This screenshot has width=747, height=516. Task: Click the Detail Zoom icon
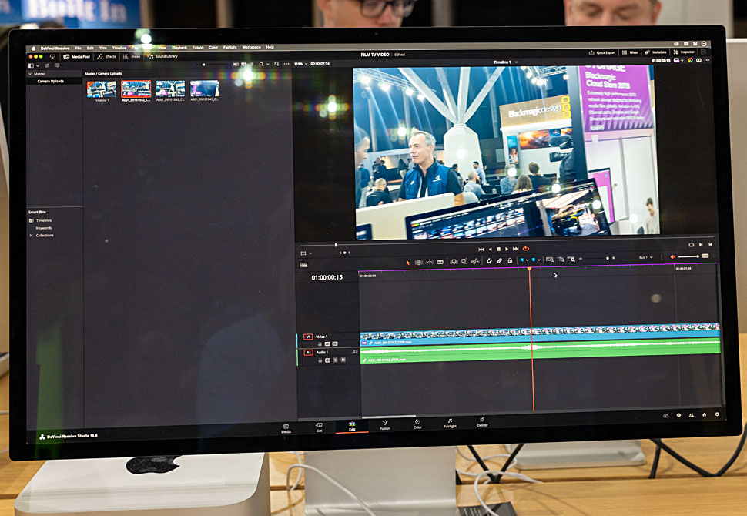561,260
